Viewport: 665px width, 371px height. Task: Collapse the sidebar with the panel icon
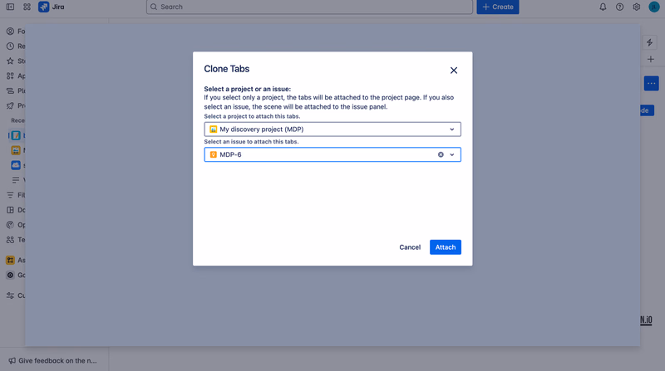point(10,7)
